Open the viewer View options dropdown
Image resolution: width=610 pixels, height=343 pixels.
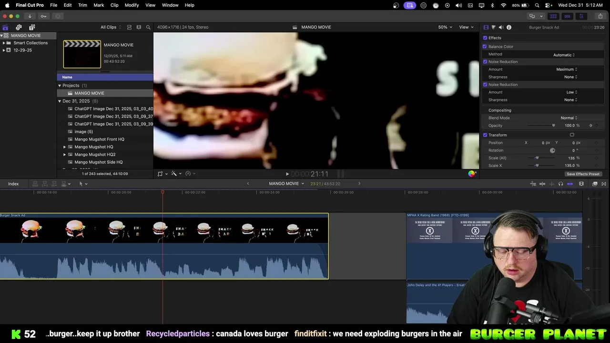tap(466, 27)
